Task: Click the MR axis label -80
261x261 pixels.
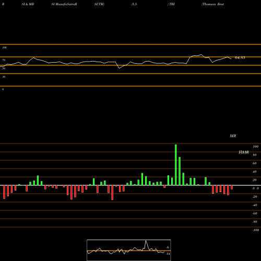Action: tap(255, 222)
